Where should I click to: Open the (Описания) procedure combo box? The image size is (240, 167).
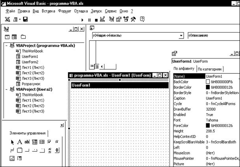pos(214,35)
